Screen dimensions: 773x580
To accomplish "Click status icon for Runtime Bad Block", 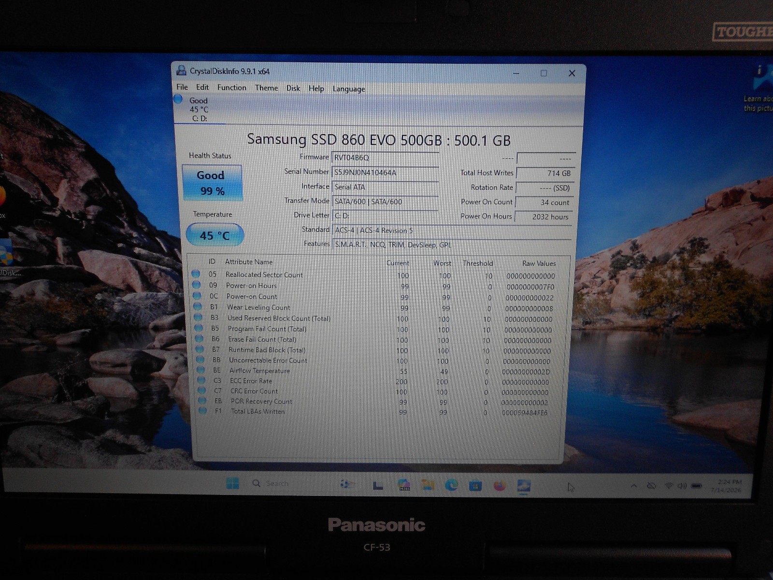I will pos(200,348).
